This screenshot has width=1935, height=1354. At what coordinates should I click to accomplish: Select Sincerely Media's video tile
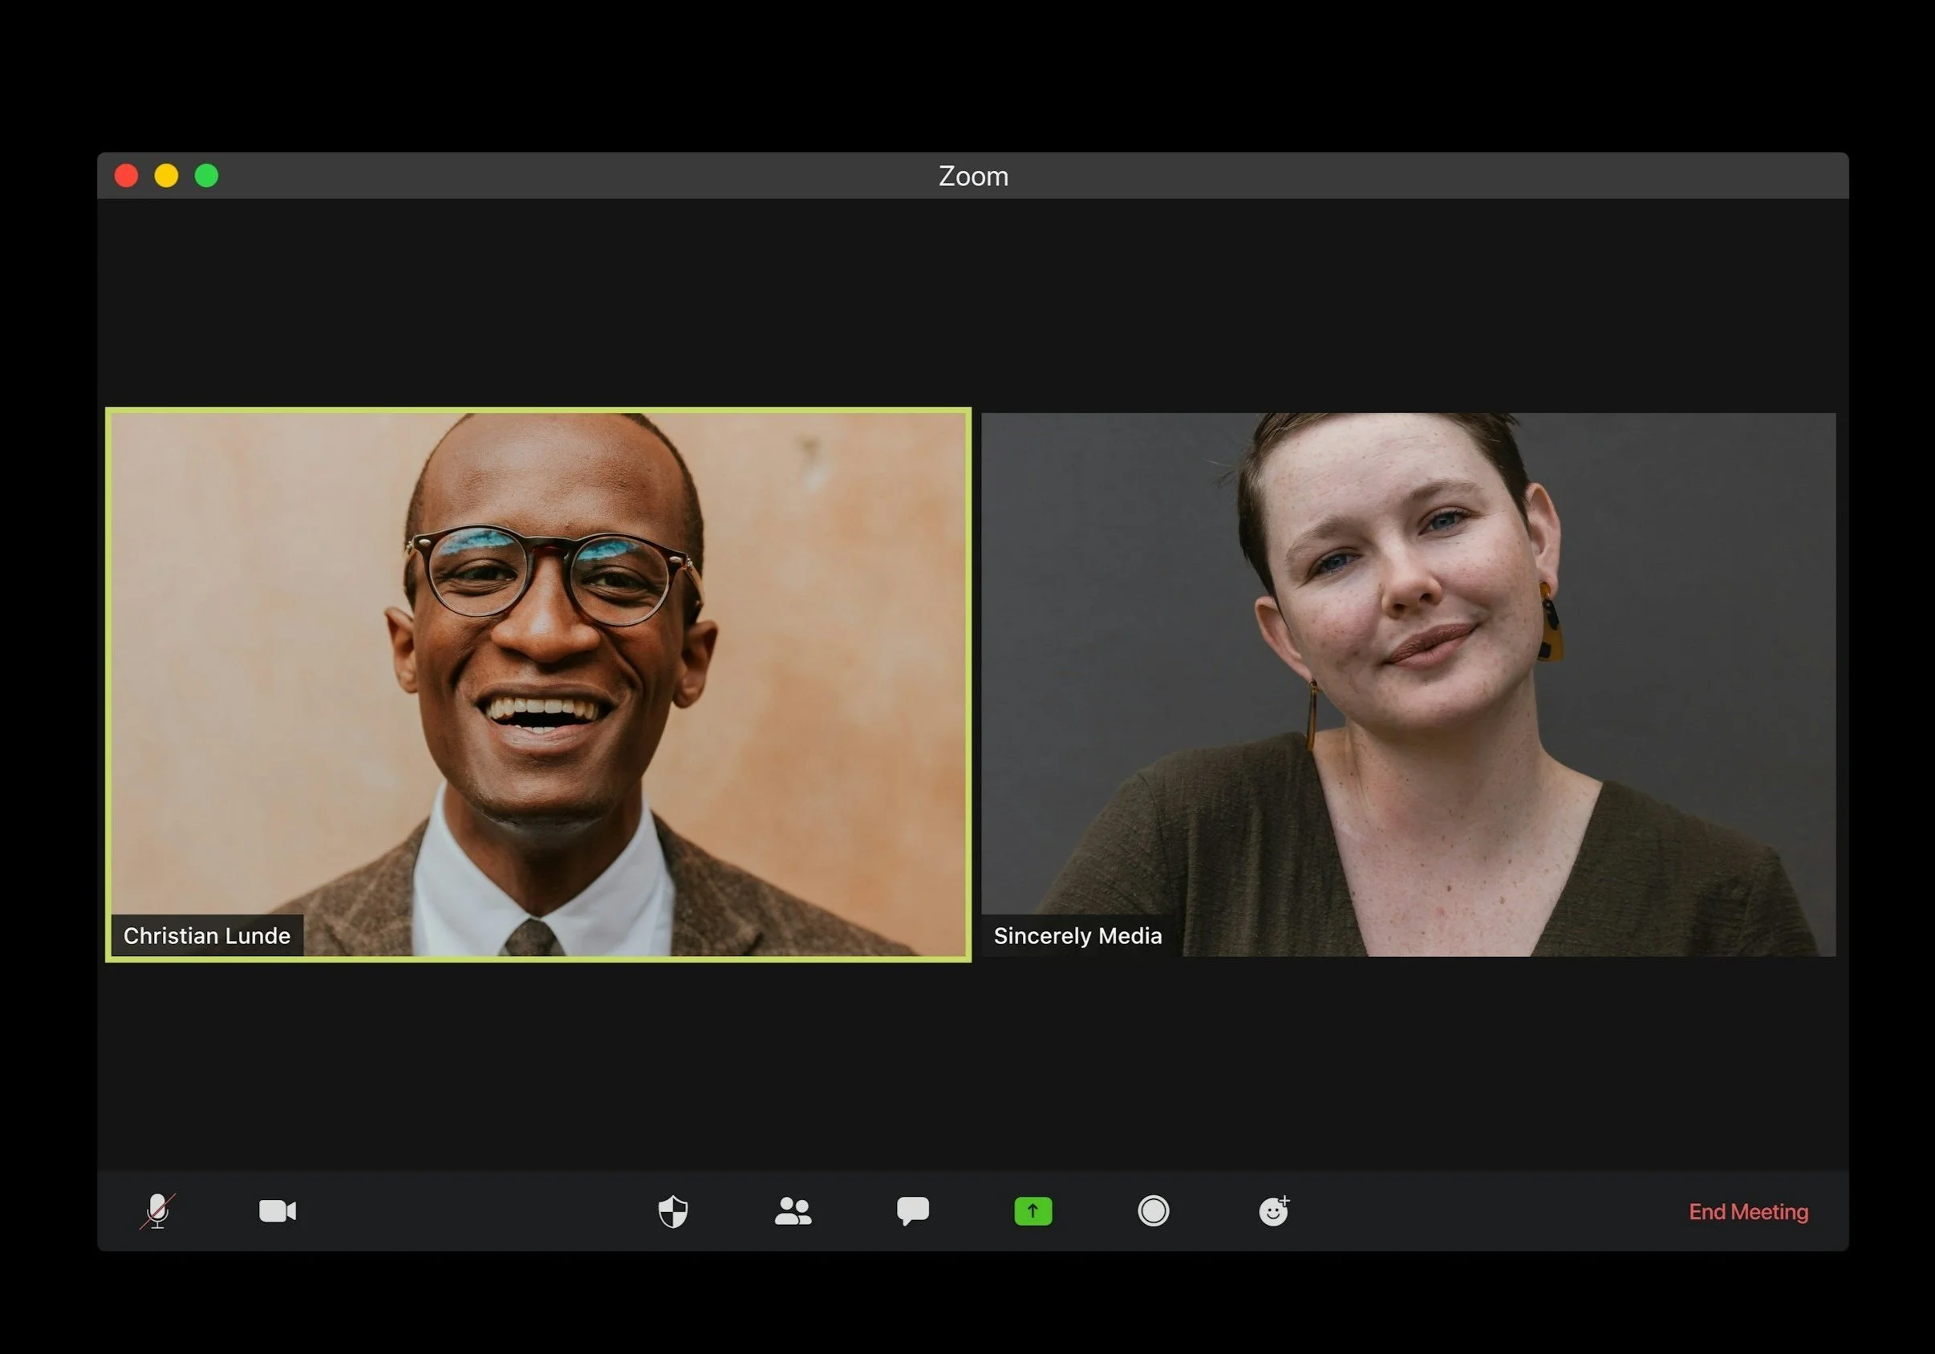pos(1407,674)
